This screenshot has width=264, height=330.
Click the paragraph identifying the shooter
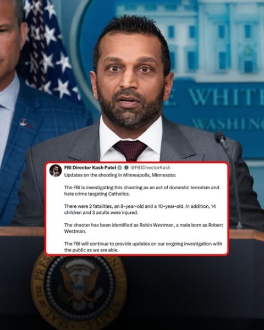click(144, 228)
